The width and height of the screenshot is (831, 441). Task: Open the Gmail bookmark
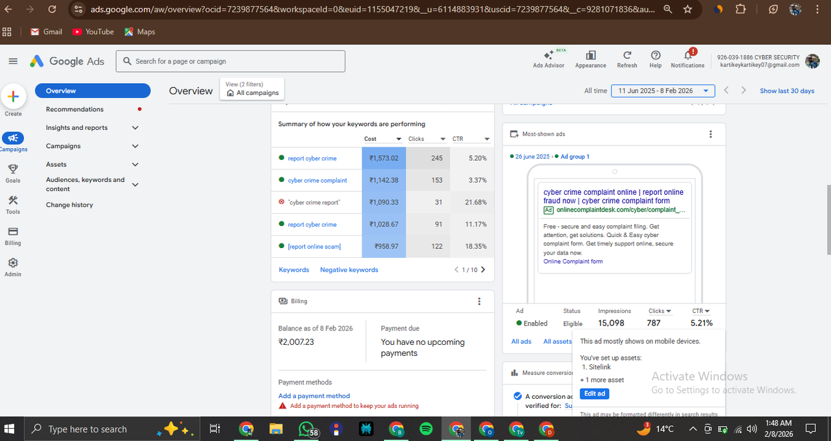[46, 31]
